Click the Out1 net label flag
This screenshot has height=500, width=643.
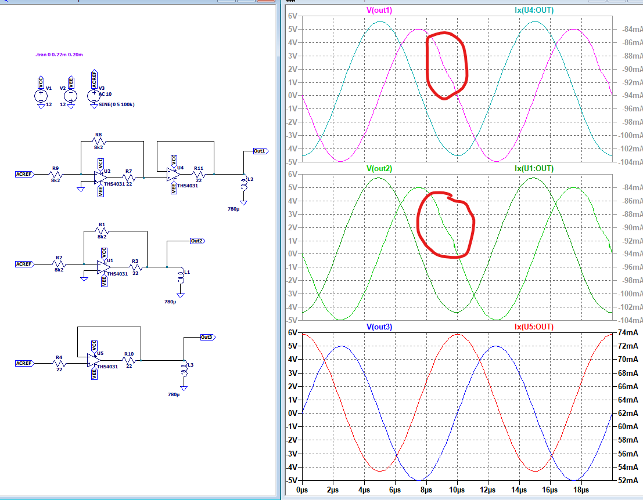click(260, 151)
